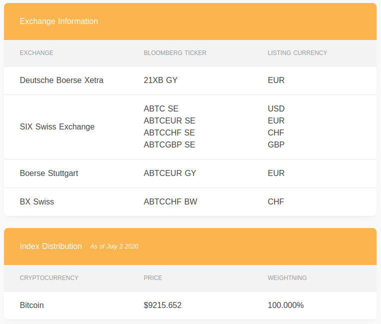Click EUR beside ABTCEUR SE

point(276,121)
